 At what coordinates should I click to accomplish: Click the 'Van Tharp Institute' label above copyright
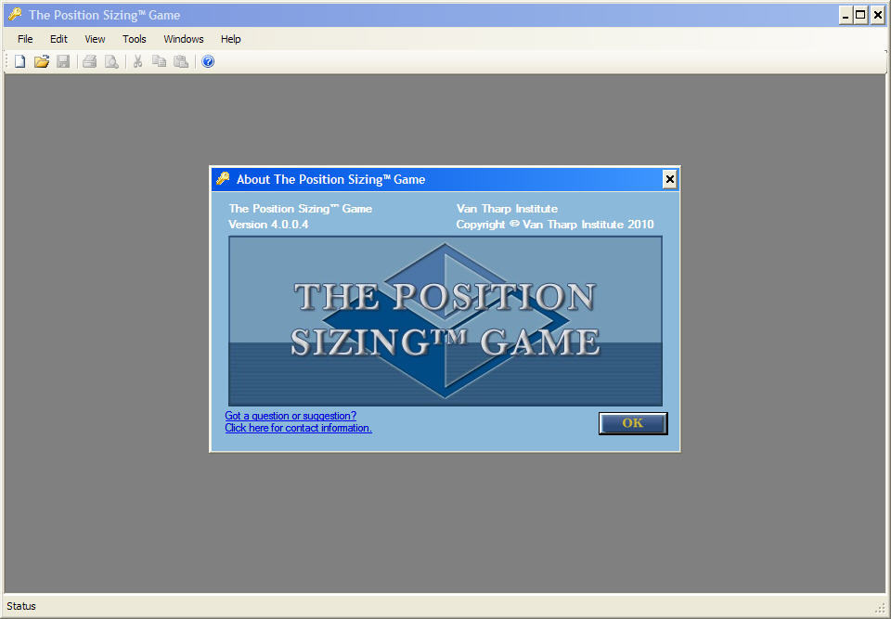click(507, 209)
